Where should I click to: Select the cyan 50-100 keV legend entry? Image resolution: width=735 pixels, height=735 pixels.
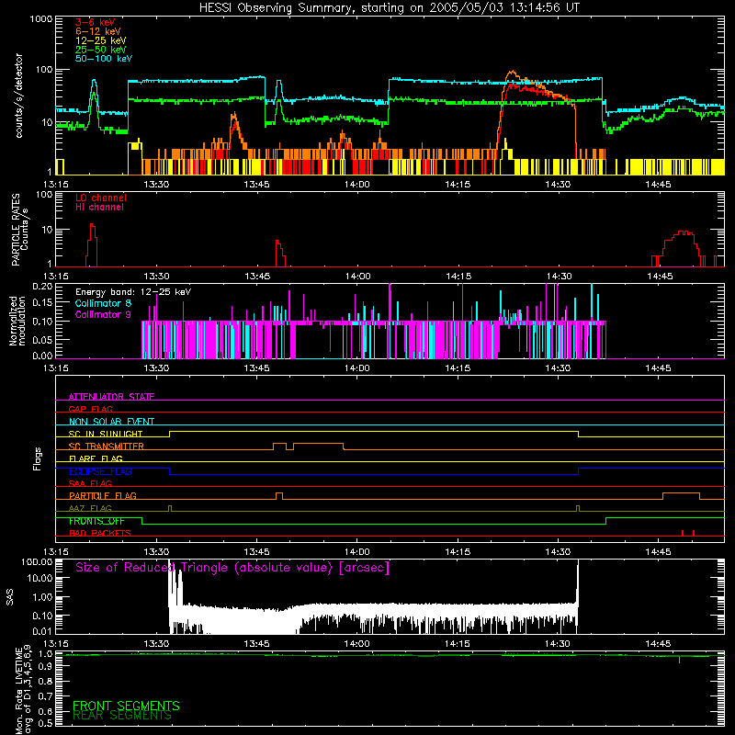(104, 59)
